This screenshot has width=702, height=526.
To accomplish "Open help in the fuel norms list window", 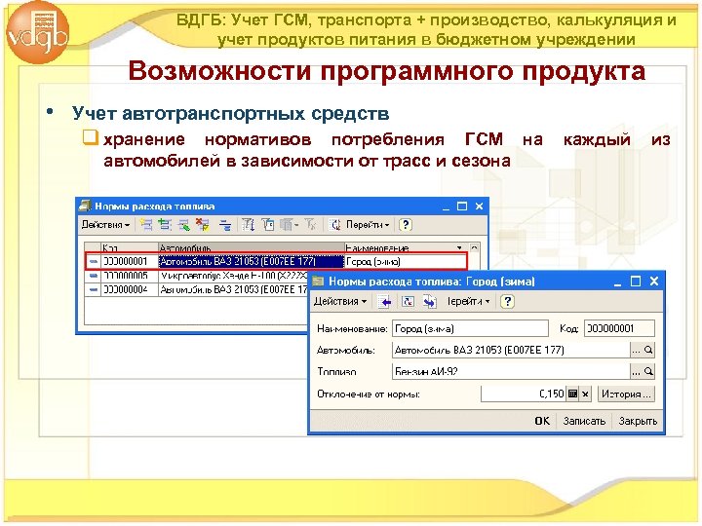I will pos(406,225).
